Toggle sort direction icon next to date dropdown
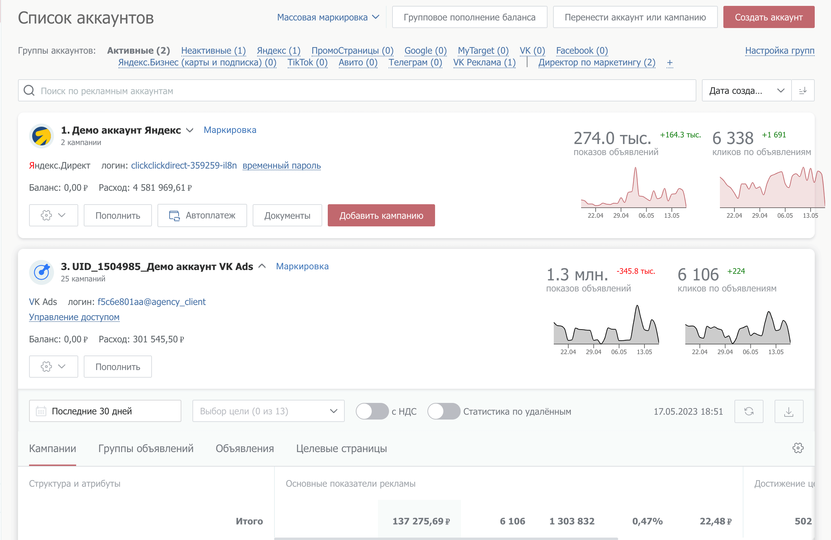 803,90
